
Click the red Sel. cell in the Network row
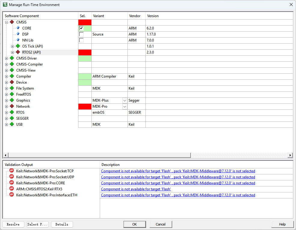[85, 106]
